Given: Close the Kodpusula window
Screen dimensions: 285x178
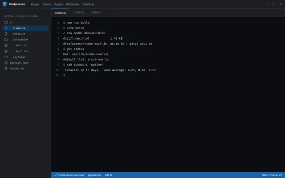Looking at the screenshot, I should click(281, 4).
